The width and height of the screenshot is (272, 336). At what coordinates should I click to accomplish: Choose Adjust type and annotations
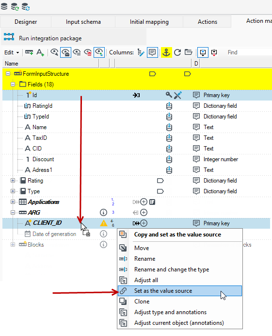click(x=180, y=312)
